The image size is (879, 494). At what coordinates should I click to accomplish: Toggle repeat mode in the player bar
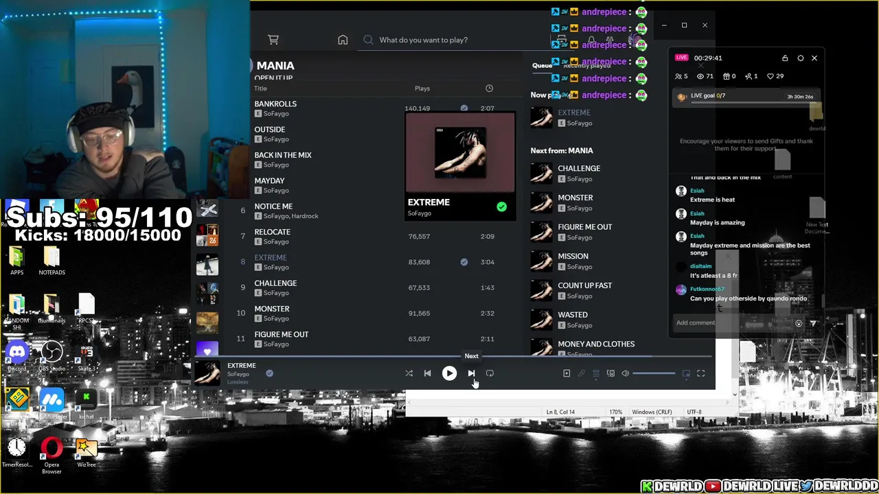(x=490, y=373)
